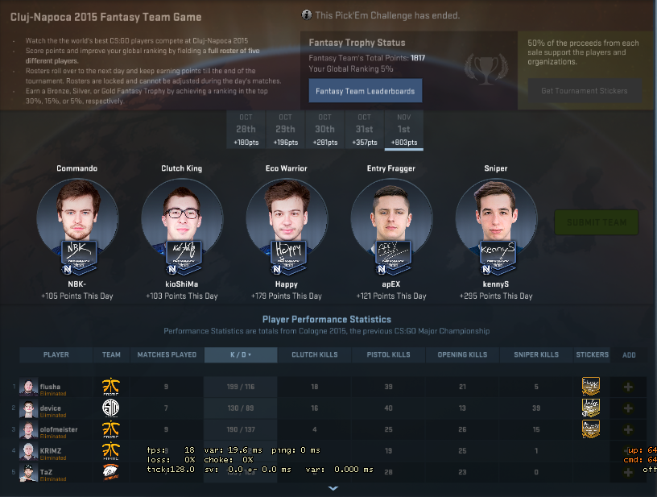Select kennyS Sniper portrait
Image resolution: width=657 pixels, height=497 pixels.
pyautogui.click(x=496, y=220)
